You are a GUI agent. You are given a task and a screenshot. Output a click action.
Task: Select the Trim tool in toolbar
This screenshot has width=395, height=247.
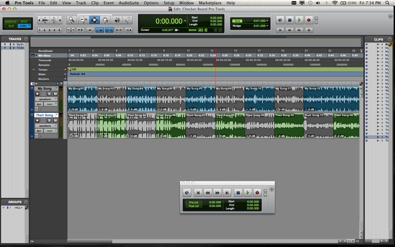tap(83, 20)
